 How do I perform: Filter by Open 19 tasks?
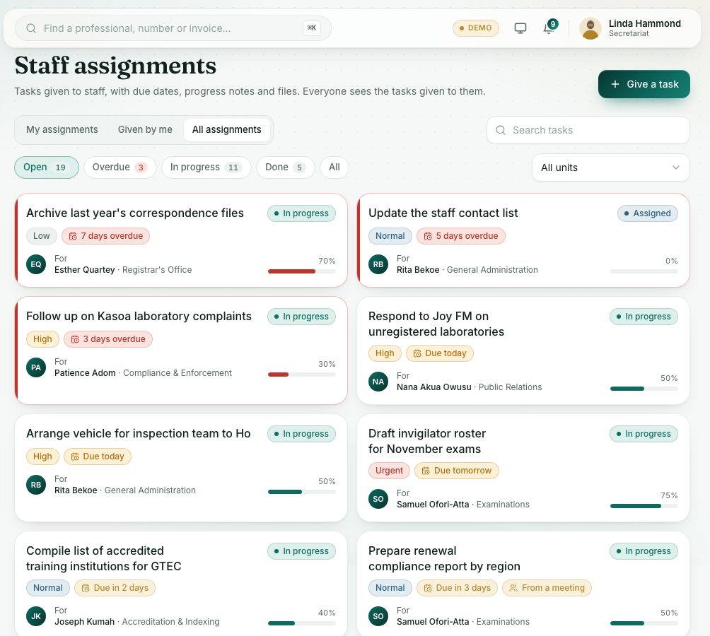47,167
